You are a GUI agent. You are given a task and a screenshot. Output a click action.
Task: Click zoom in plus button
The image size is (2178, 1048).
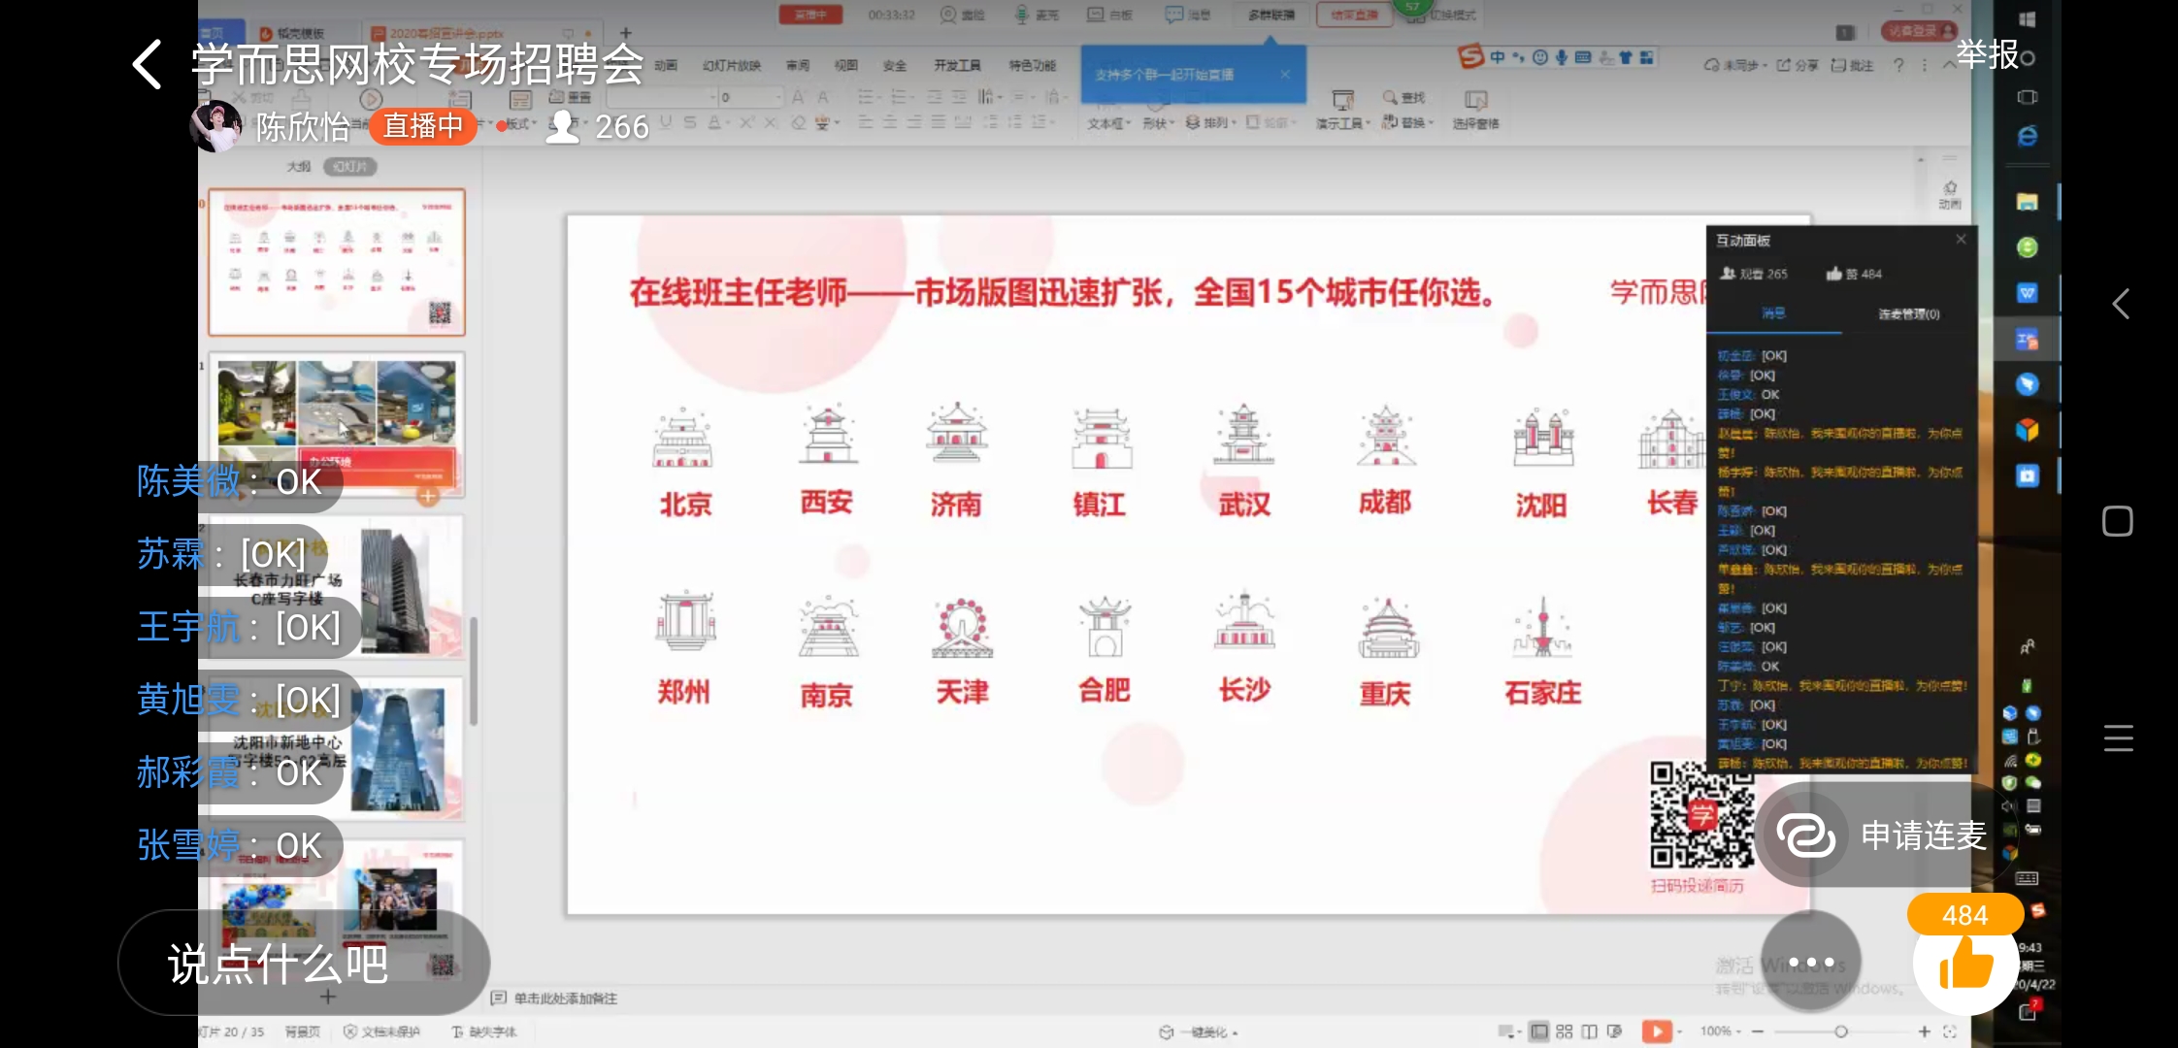[x=1925, y=1032]
